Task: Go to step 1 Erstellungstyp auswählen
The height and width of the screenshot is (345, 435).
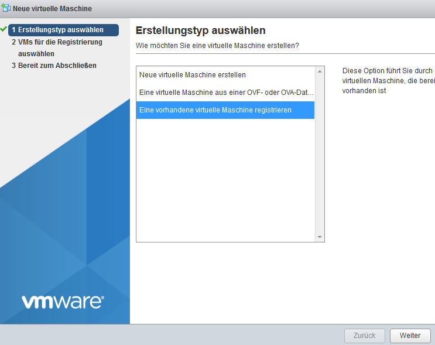Action: (63, 30)
